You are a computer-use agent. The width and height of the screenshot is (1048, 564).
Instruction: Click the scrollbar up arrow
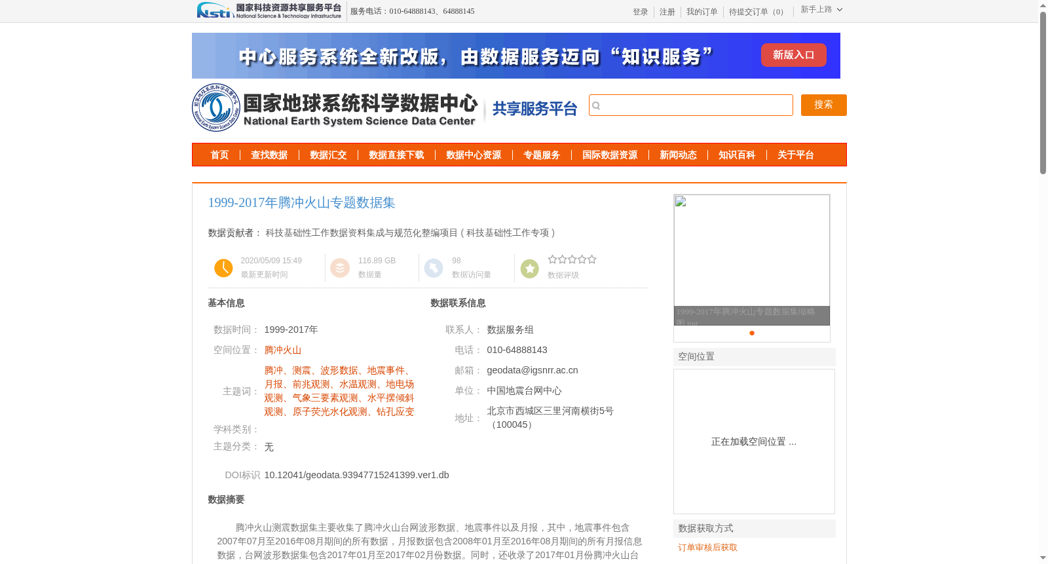[1043, 5]
